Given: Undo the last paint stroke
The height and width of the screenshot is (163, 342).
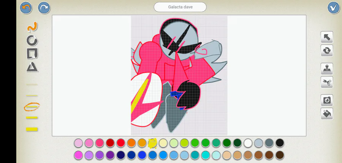Looking at the screenshot, I should (x=26, y=8).
